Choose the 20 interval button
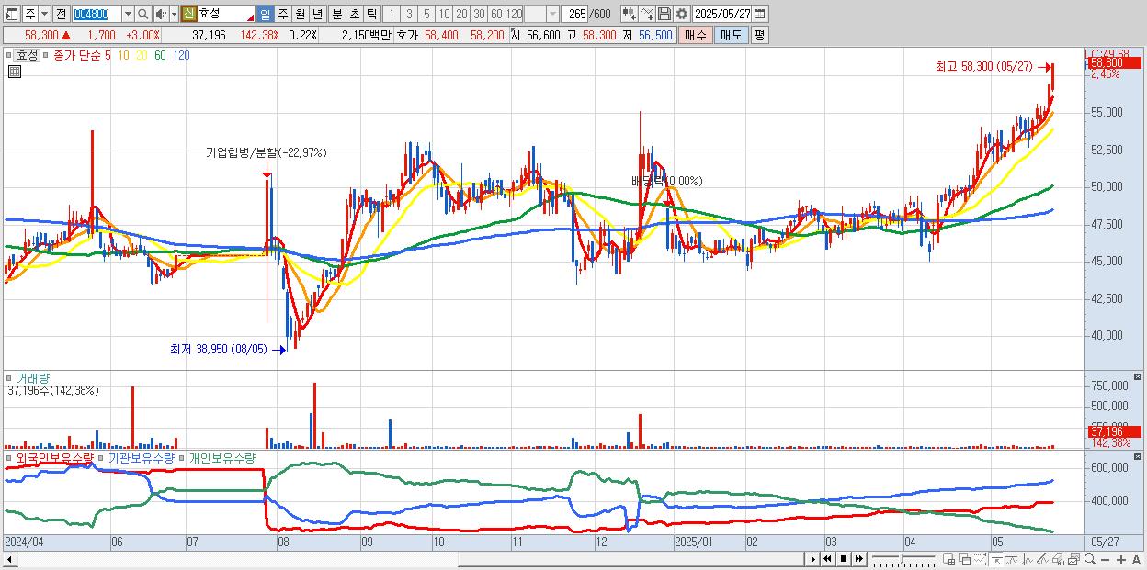 tap(461, 14)
